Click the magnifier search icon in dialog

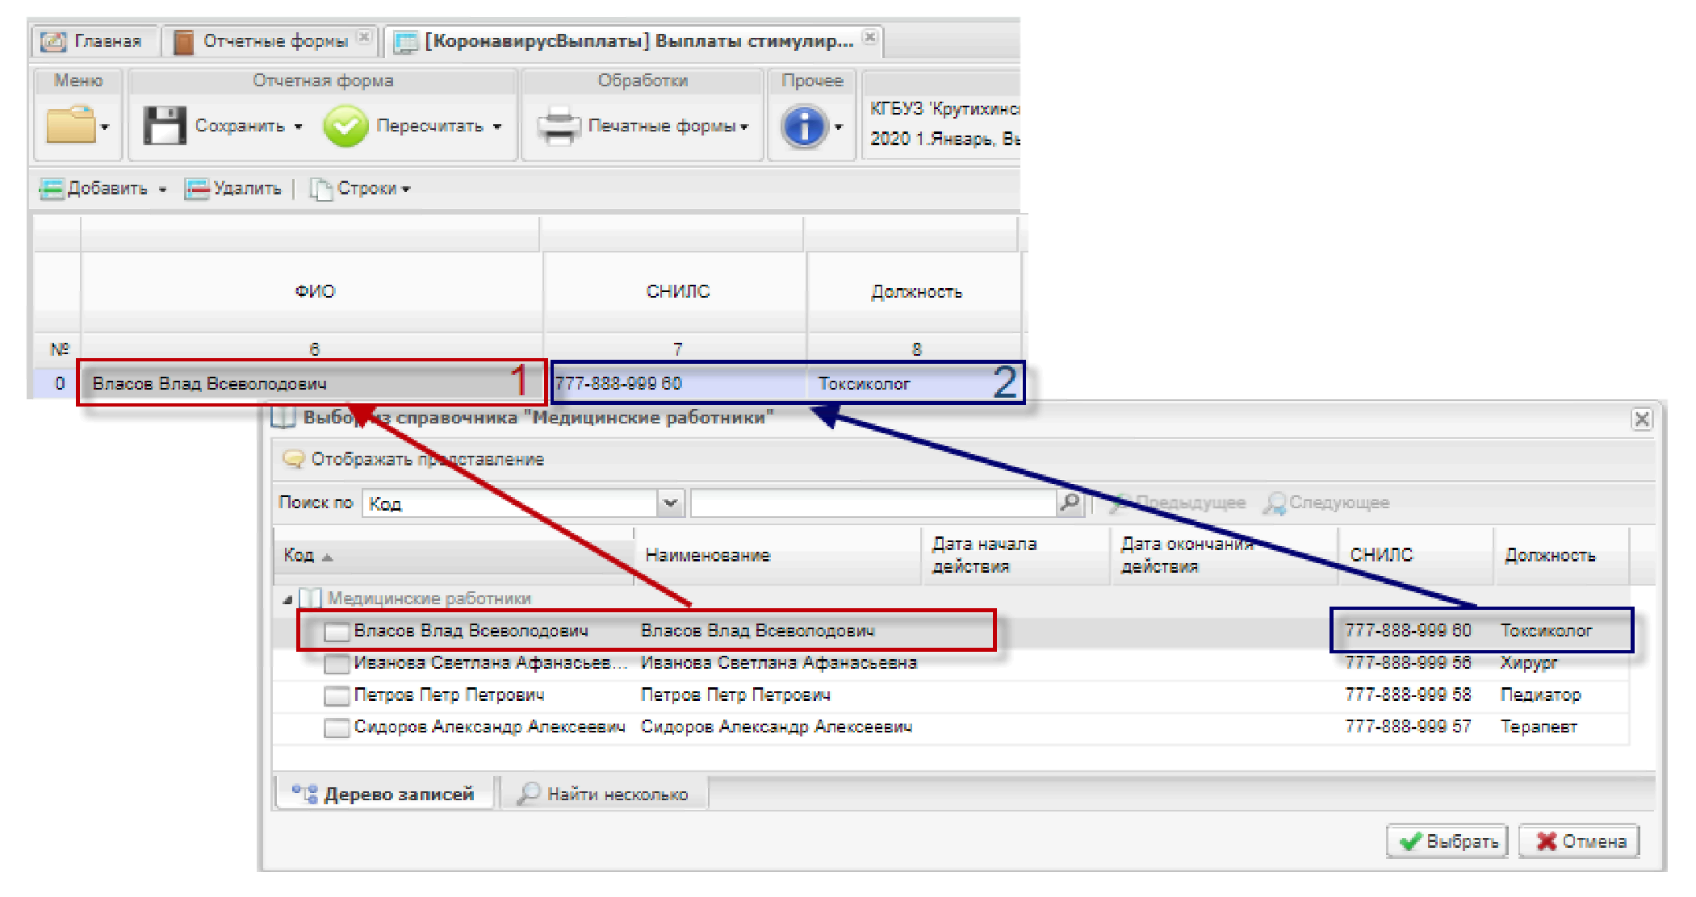(1070, 503)
